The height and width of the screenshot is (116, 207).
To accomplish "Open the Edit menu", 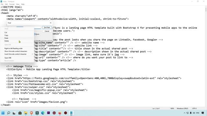I will [6, 4].
